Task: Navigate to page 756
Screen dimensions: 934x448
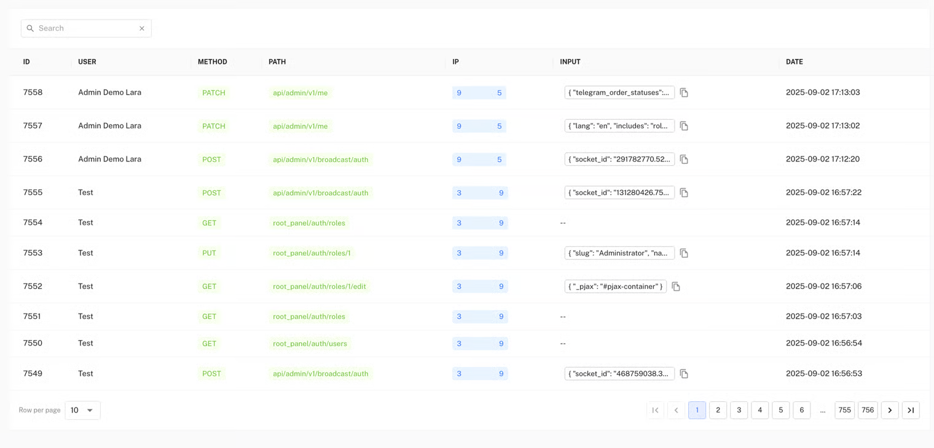Action: (x=868, y=410)
